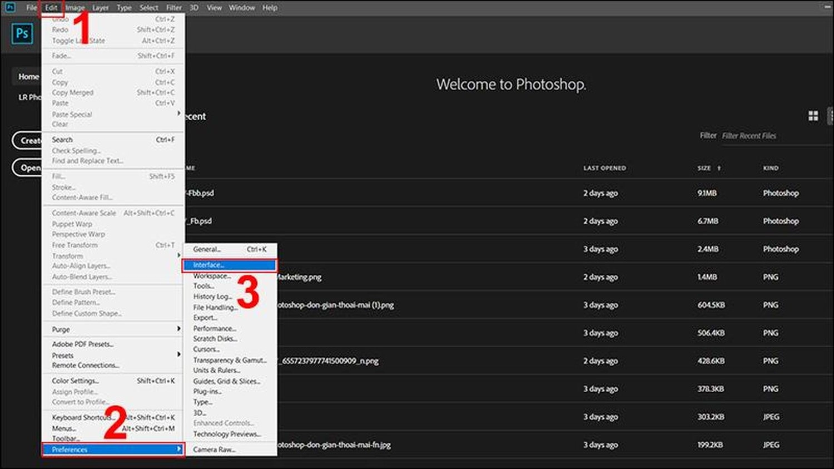
Task: Open the Edit menu
Action: coord(51,8)
